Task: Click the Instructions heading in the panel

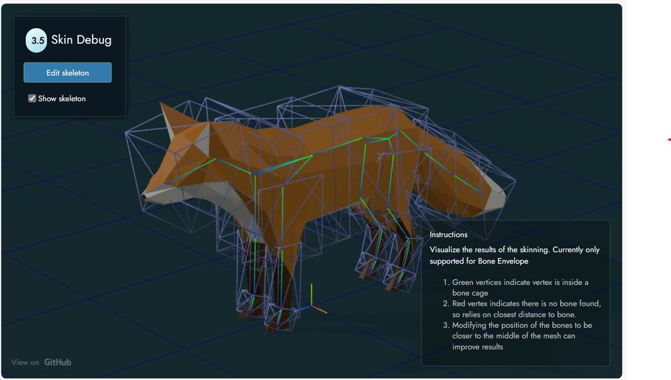Action: pyautogui.click(x=448, y=235)
